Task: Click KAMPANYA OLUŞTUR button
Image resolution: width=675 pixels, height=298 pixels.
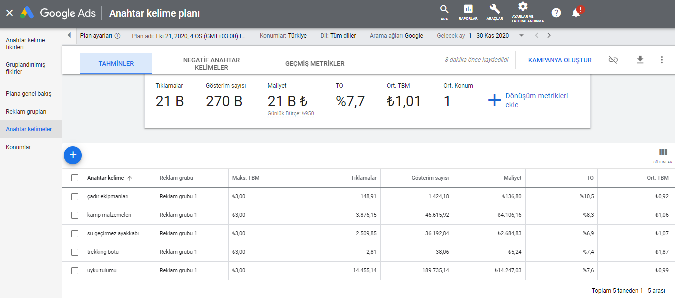Action: coord(560,60)
